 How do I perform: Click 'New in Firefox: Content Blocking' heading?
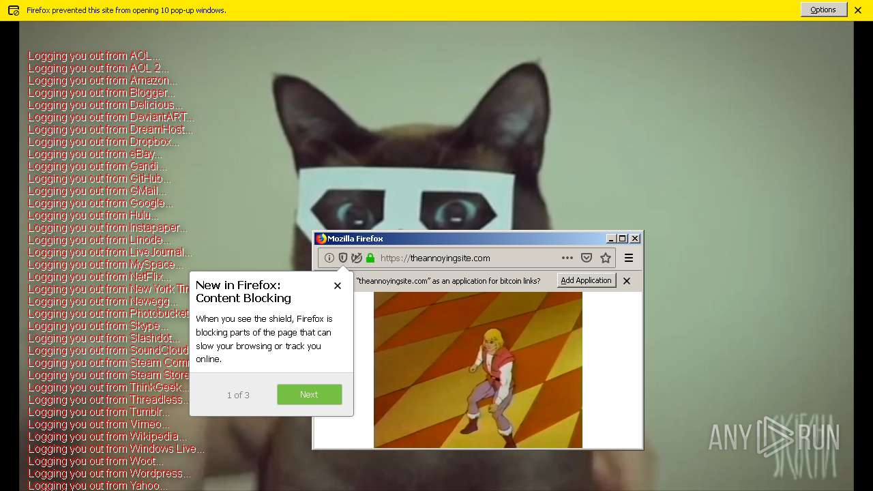243,292
